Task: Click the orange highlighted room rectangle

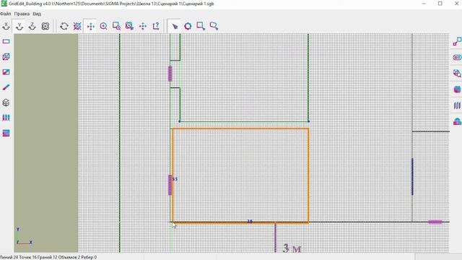Action: pyautogui.click(x=240, y=175)
